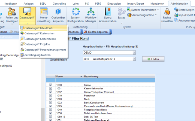Image resolution: width=195 pixels, height=121 pixels.
Task: Sort by the Konto column header
Action: 69,76
